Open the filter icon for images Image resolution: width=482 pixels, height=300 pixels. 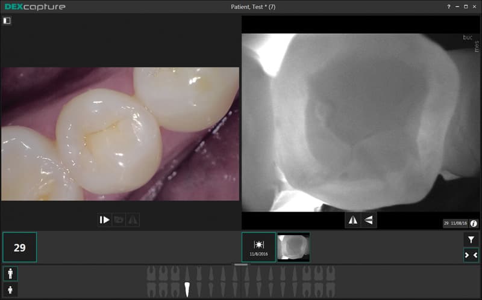click(471, 239)
